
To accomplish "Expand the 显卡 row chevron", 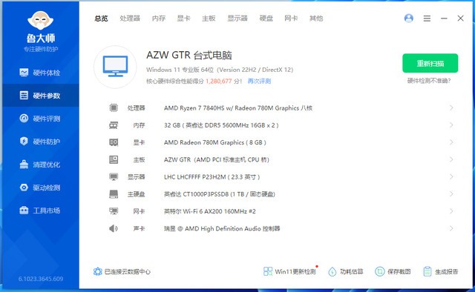I will [x=451, y=142].
